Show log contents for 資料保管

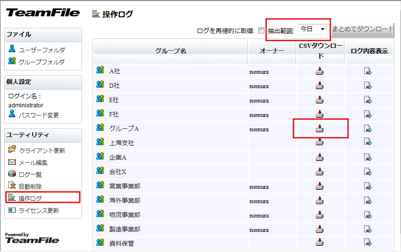click(367, 242)
